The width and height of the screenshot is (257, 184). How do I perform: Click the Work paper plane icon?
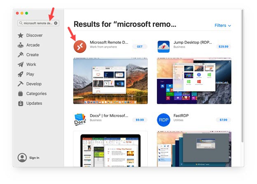click(21, 64)
